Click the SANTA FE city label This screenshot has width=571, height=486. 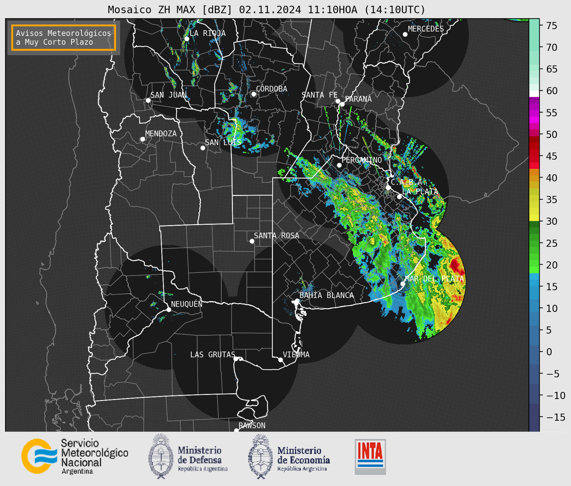320,95
